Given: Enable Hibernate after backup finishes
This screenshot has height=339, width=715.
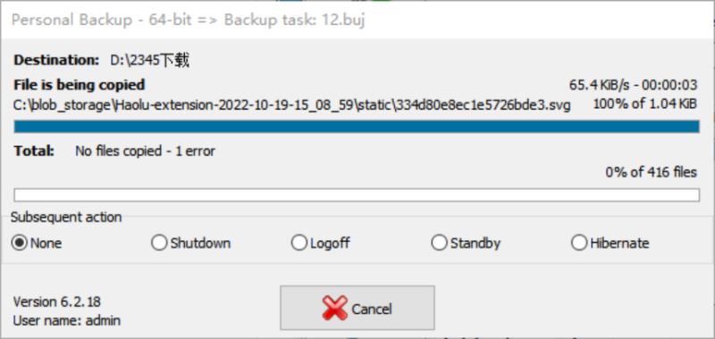Looking at the screenshot, I should click(x=610, y=243).
